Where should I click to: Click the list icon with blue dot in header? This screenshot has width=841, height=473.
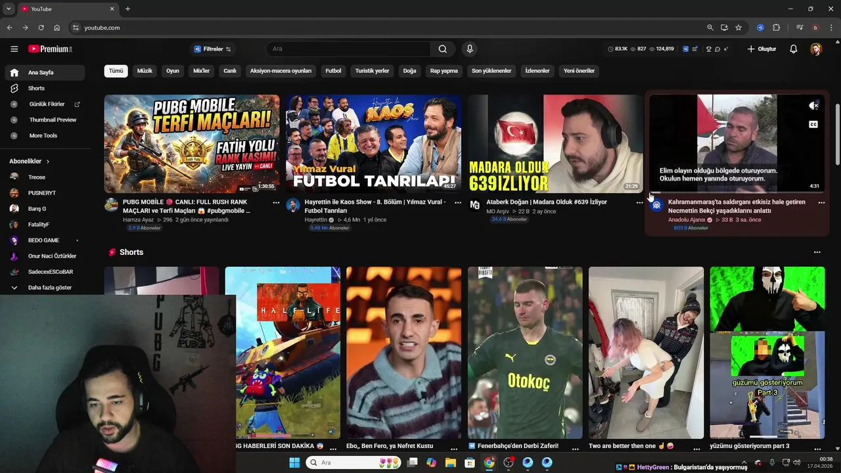695,49
